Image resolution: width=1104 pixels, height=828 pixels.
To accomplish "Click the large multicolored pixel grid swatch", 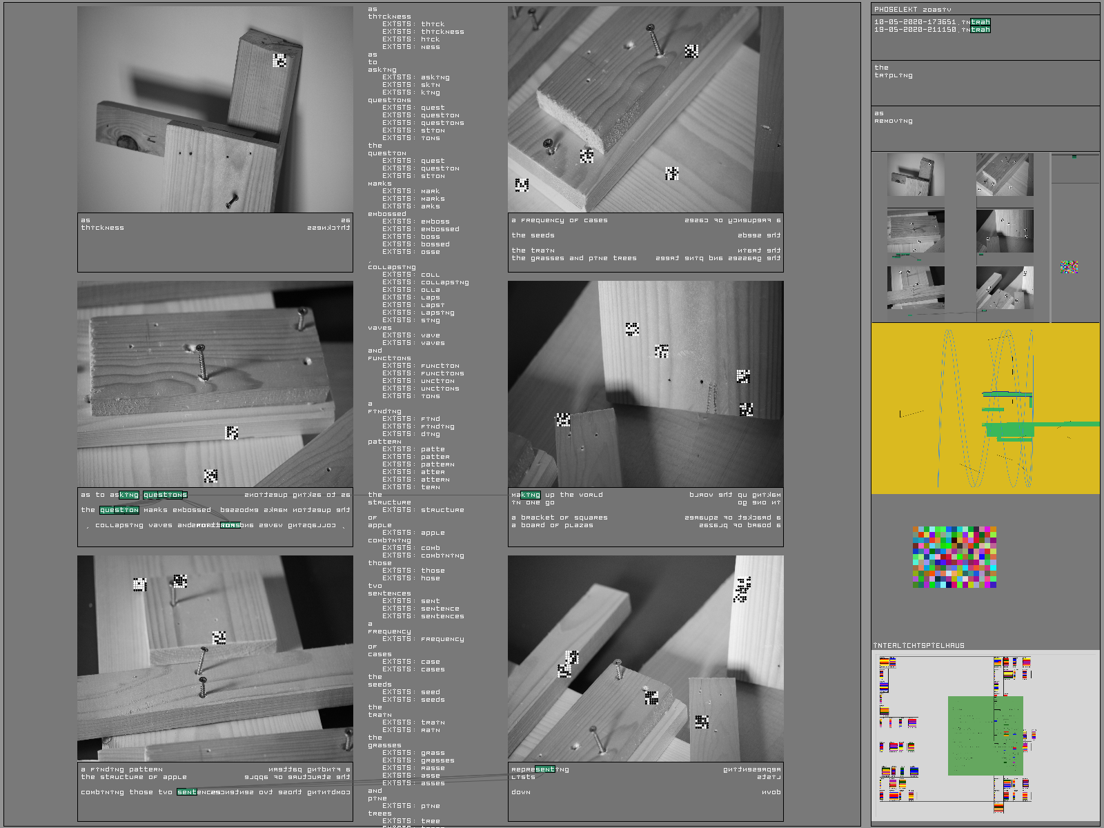I will 954,557.
